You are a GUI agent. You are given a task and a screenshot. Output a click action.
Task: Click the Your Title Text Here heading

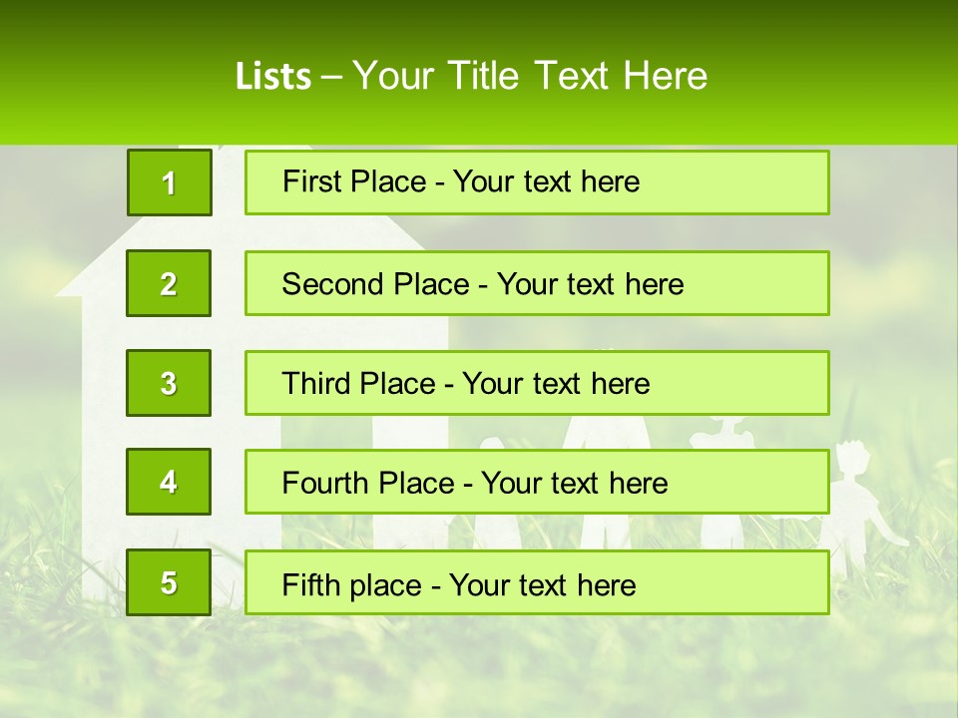[x=529, y=76]
